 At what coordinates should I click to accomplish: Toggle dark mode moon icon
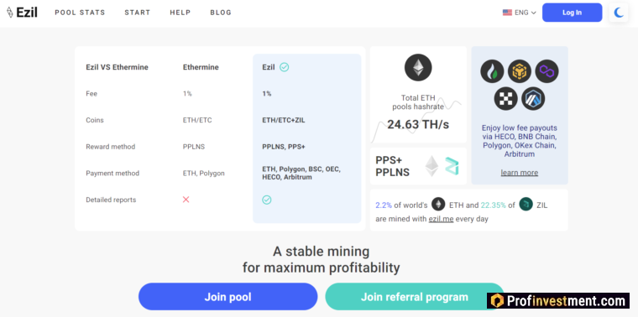619,13
